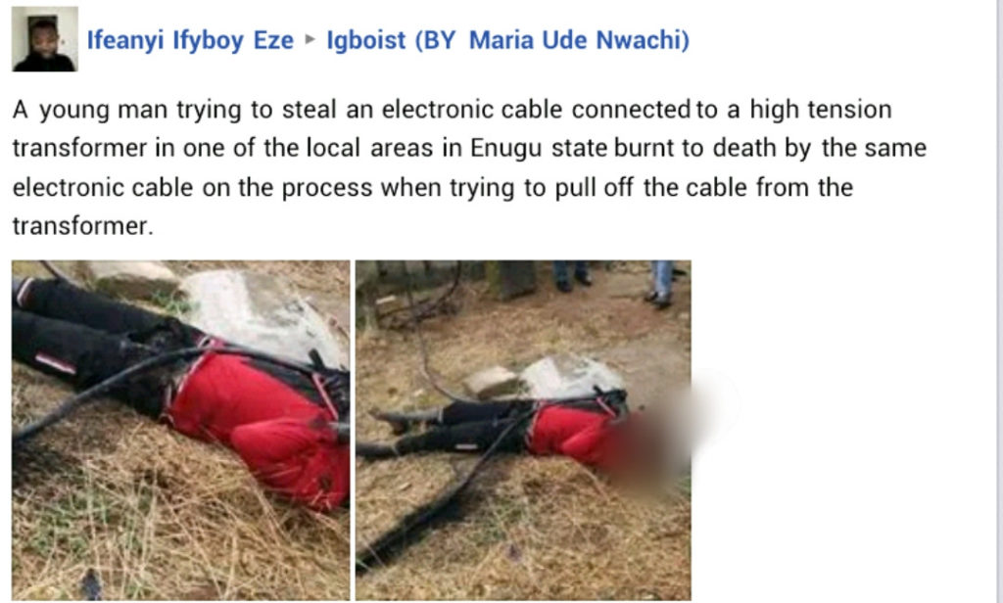
Task: Click the third text line about pulling the cable
Action: pos(432,188)
